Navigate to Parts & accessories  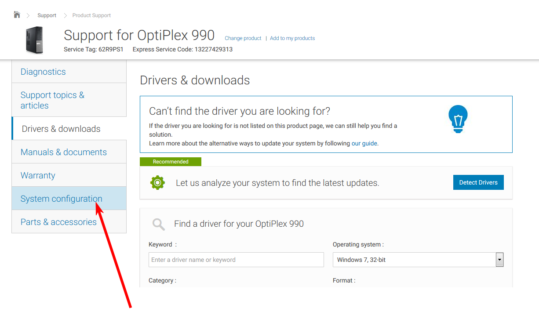[x=58, y=222]
